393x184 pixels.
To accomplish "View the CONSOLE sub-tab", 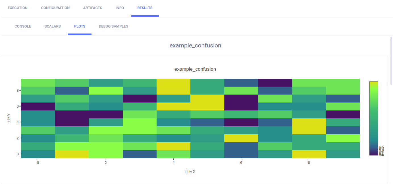I will [23, 26].
